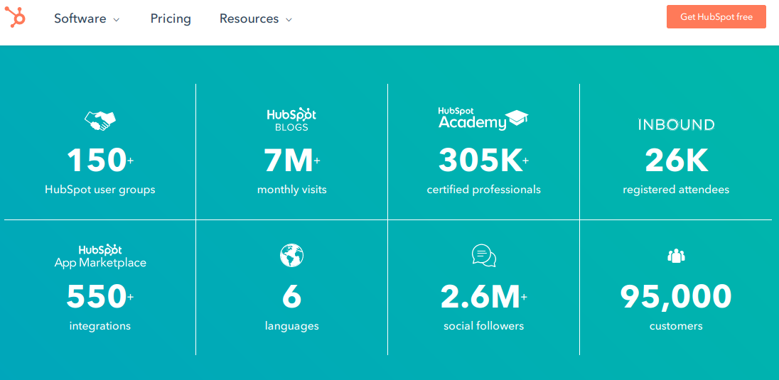Click the 550+ statistic
The image size is (779, 380).
[x=100, y=297]
